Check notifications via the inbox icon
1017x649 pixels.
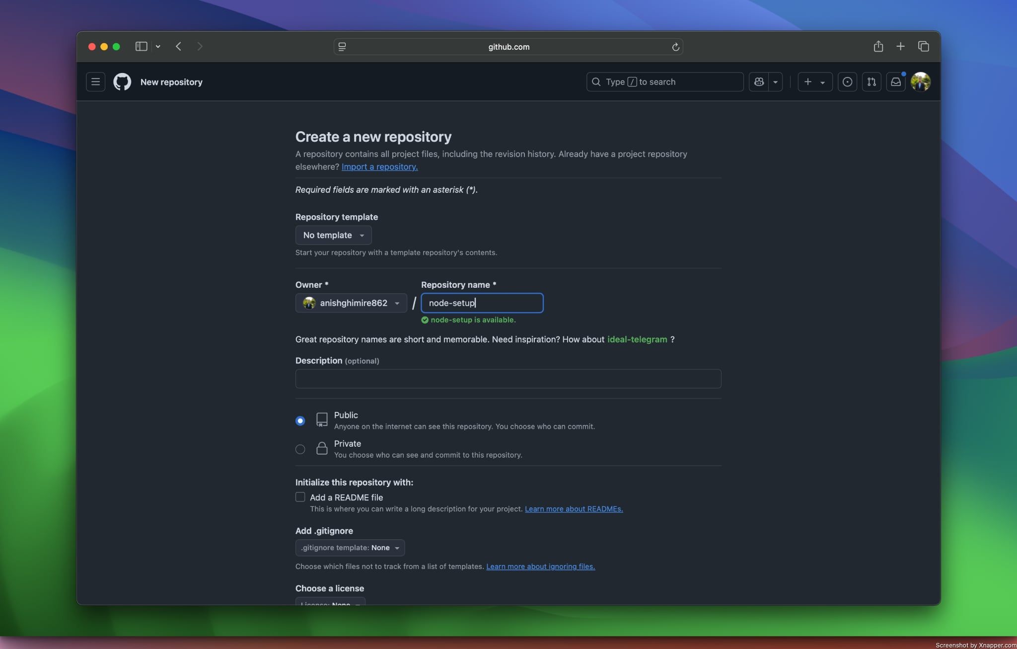(895, 81)
